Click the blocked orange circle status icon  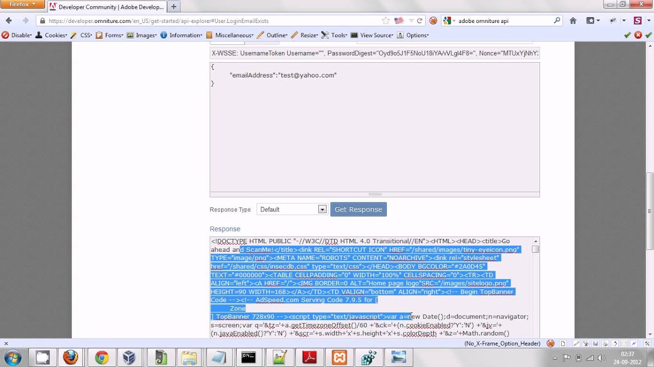pyautogui.click(x=551, y=344)
